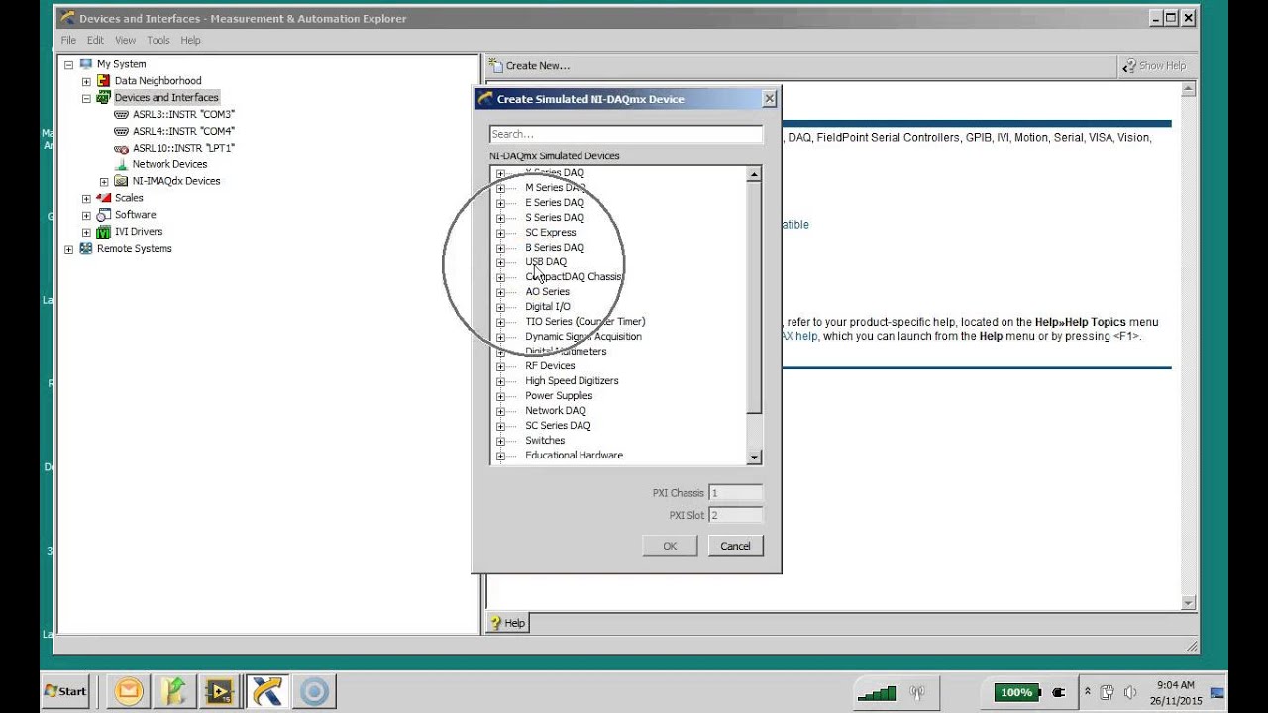
Task: Click the serial port icon for COM4
Action: tap(122, 132)
